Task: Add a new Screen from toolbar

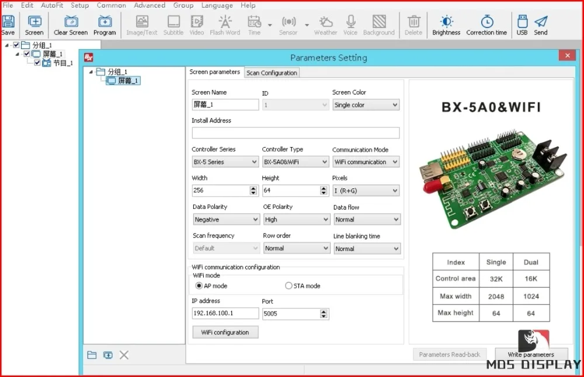Action: point(34,25)
